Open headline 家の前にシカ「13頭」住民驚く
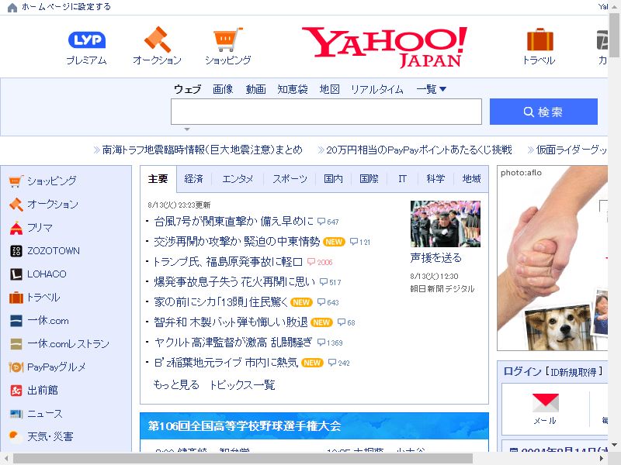 tap(221, 302)
